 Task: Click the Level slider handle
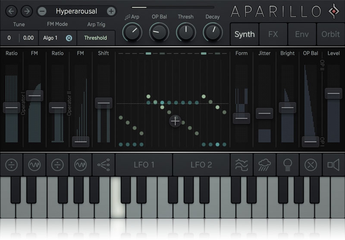pyautogui.click(x=333, y=93)
